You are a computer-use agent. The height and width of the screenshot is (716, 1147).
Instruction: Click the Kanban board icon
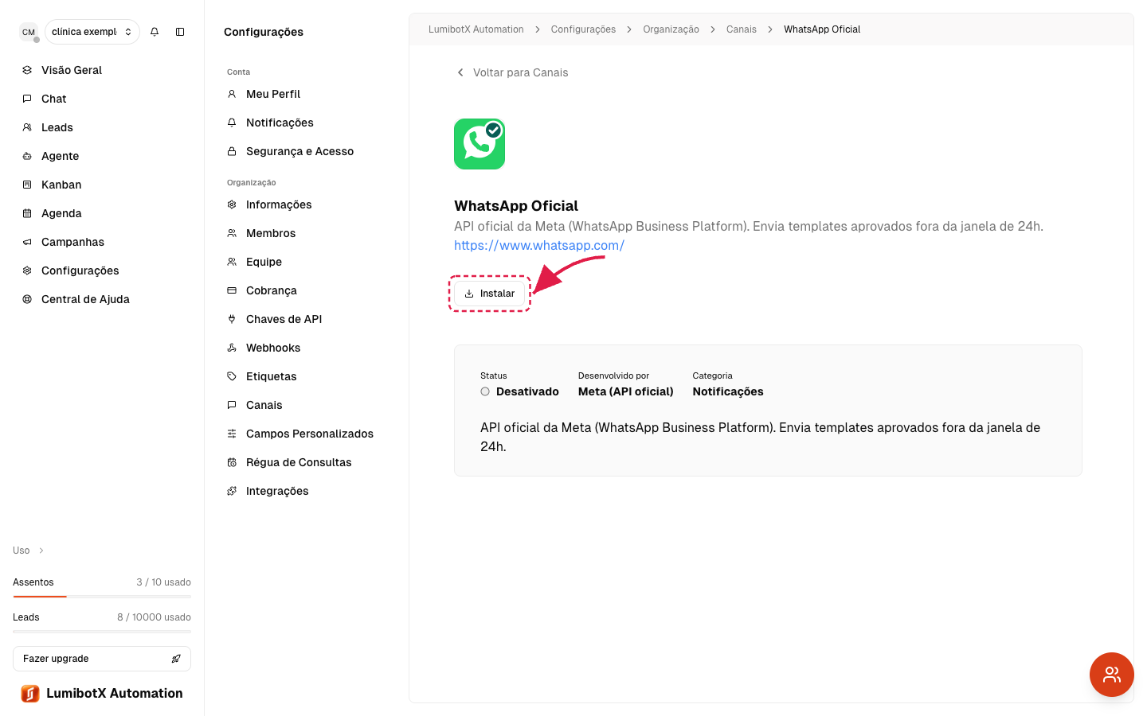27,185
